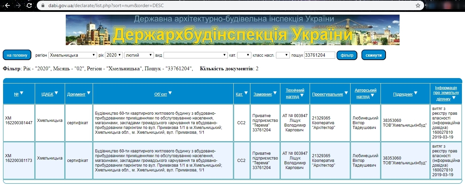Click sort arrow next to Об'єкт header
Viewport: 465px width, 185px height.
click(170, 93)
